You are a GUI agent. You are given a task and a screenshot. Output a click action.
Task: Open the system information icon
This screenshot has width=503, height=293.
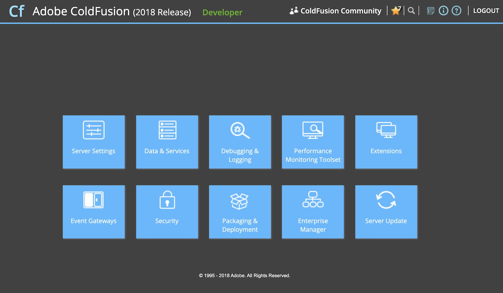point(443,11)
